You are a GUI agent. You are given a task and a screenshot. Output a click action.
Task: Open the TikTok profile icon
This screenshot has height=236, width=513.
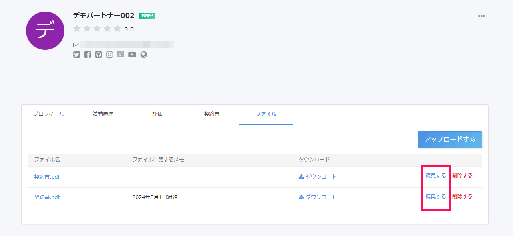(121, 55)
